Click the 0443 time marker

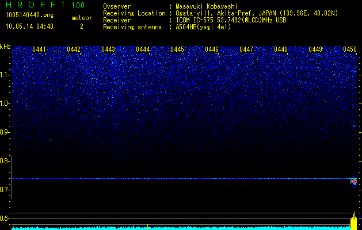click(108, 49)
